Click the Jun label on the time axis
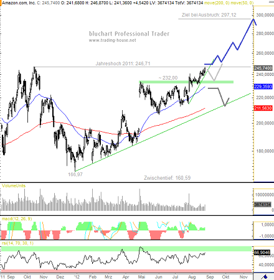The height and width of the screenshot is (280, 274). tap(159, 277)
